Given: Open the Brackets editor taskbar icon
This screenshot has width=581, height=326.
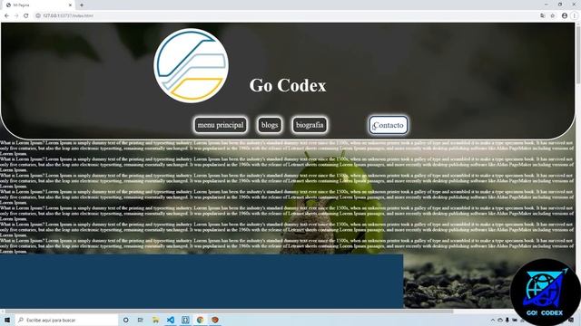Looking at the screenshot, I should click(185, 320).
